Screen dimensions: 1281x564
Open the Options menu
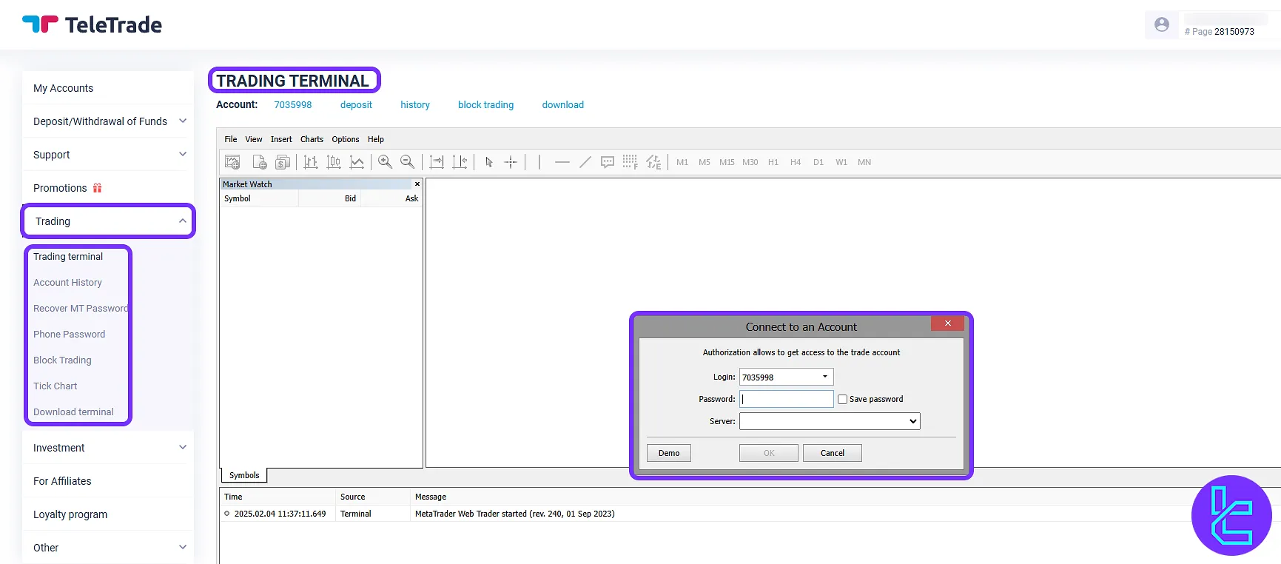(x=346, y=139)
